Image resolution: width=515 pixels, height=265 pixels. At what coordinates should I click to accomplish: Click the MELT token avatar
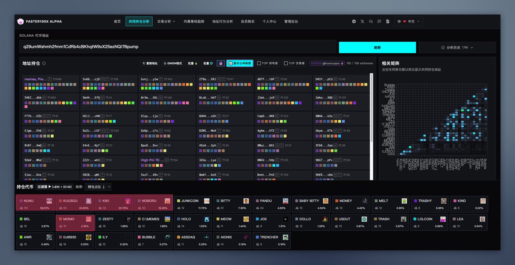point(404,201)
